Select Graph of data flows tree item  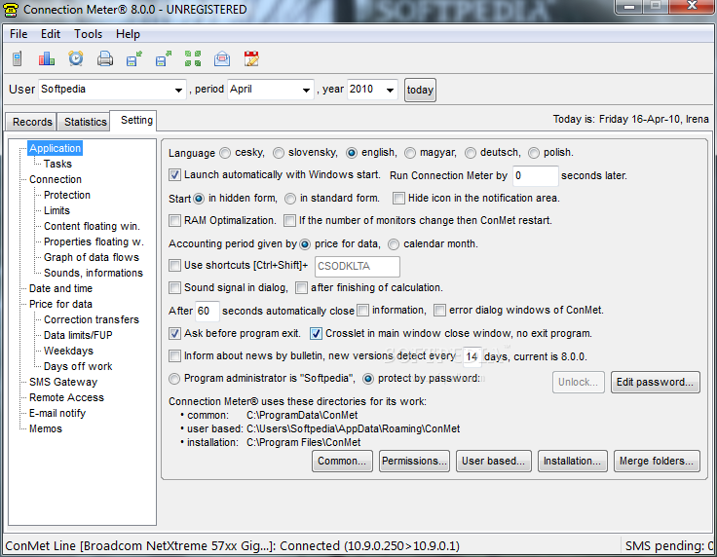click(92, 257)
